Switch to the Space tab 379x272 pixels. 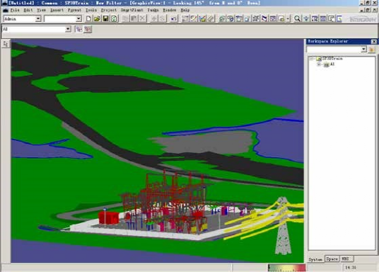click(x=332, y=259)
